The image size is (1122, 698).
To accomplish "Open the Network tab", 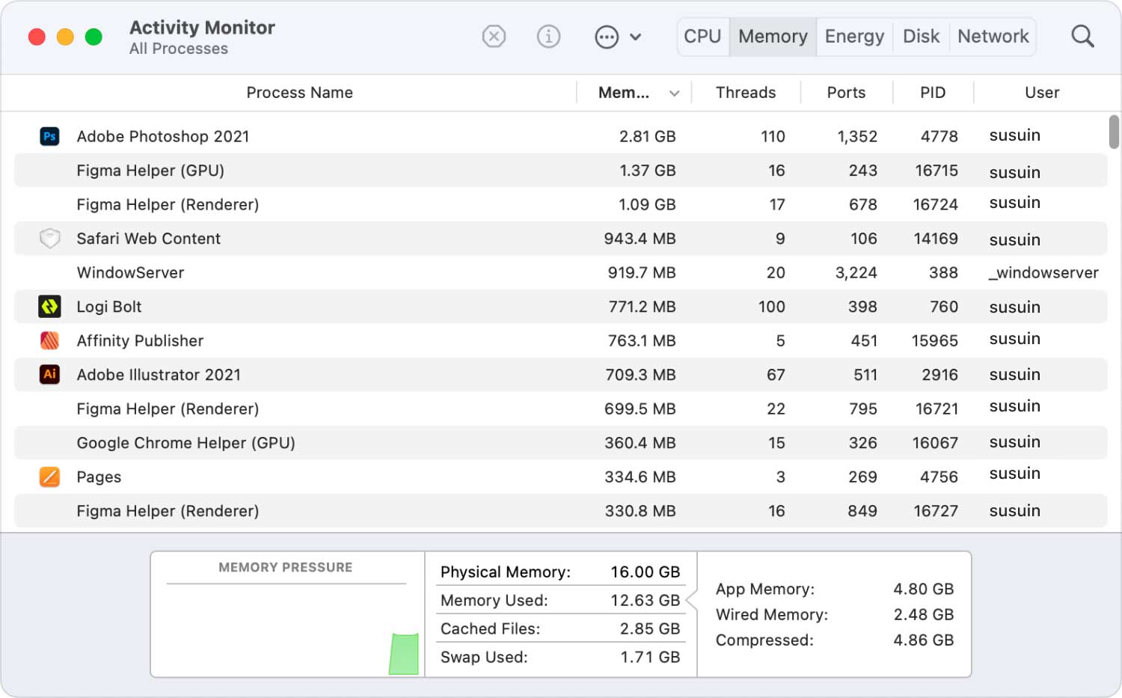I will [993, 36].
